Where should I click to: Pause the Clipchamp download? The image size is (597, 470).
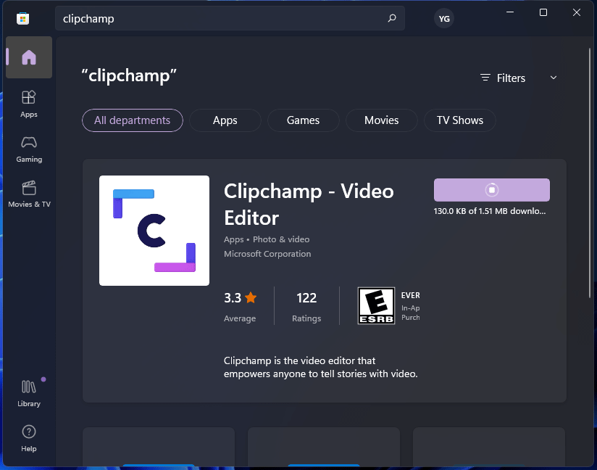(491, 189)
